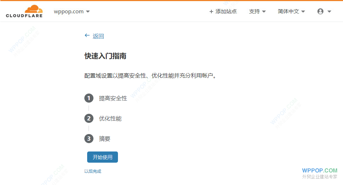Click the 配置域设置 description sentence

coord(150,76)
